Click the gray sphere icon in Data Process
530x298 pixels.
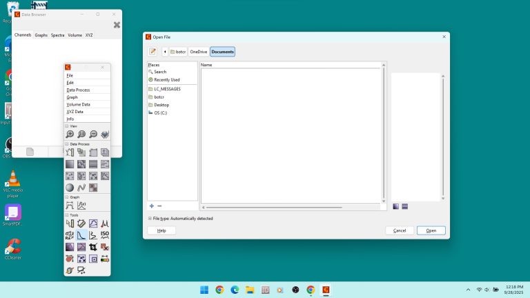coord(70,188)
